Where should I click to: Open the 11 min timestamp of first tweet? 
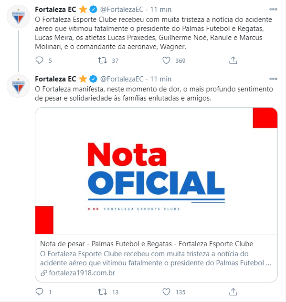coord(161,10)
